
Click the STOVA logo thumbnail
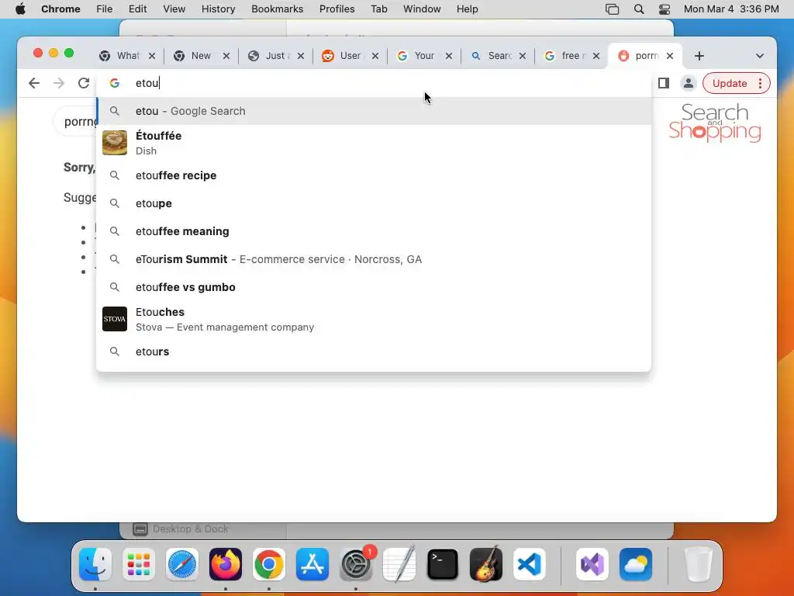coord(115,319)
